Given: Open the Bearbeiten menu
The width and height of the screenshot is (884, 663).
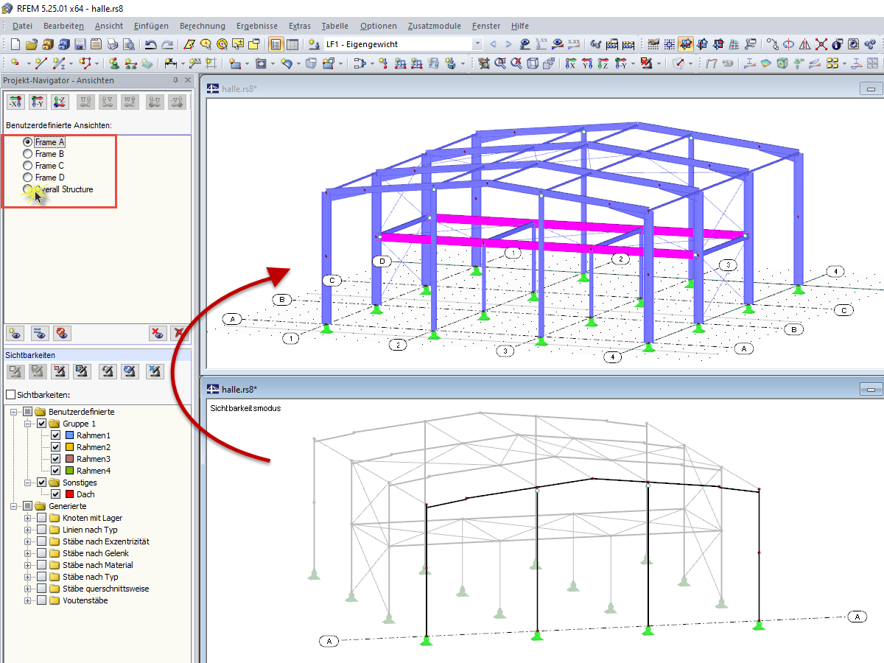Looking at the screenshot, I should 63,26.
